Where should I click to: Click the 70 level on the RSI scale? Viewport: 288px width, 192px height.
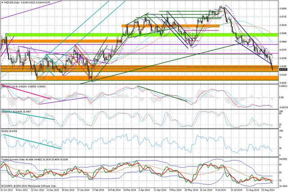click(280, 137)
